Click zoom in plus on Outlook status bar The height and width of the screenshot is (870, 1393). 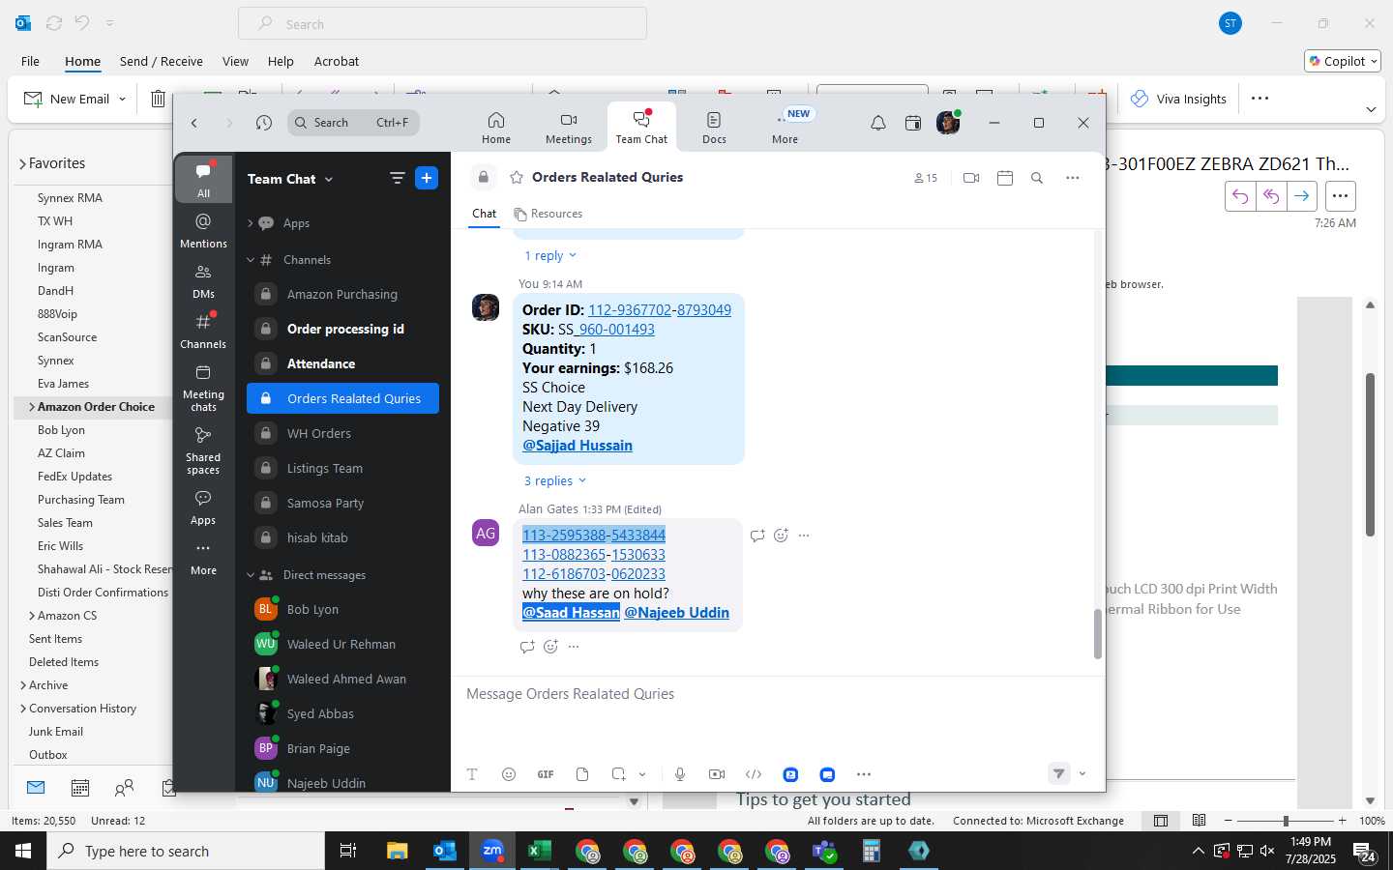click(1342, 821)
